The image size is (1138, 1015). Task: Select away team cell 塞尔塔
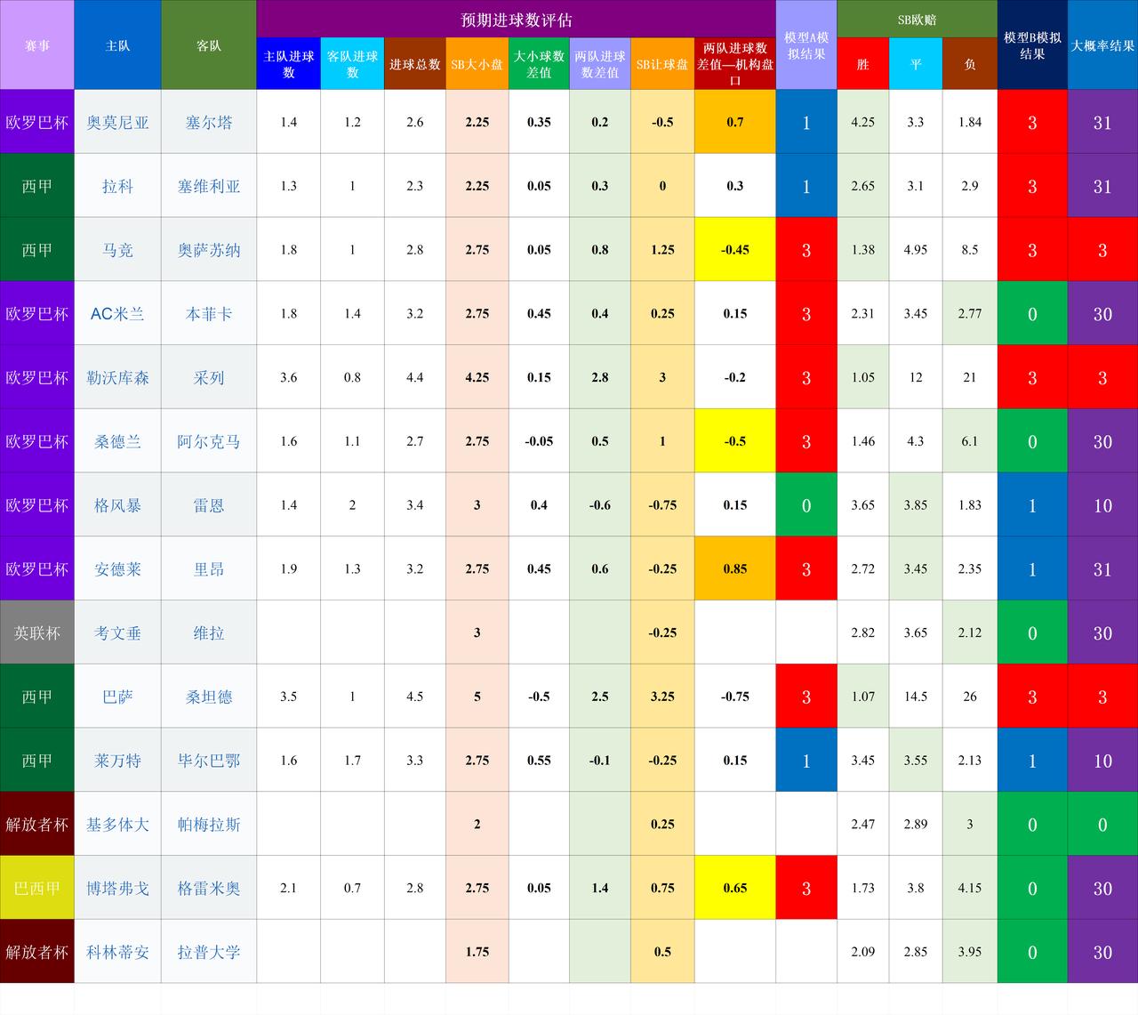pyautogui.click(x=209, y=122)
